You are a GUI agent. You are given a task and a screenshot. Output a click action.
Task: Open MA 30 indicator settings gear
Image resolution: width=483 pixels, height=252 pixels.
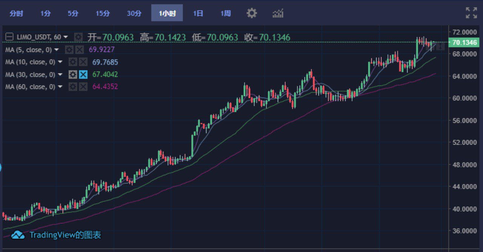tap(73, 75)
